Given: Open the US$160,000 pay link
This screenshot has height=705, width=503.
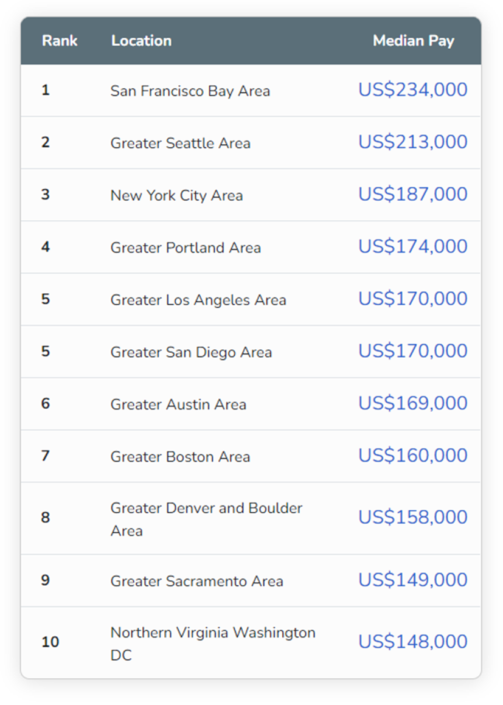Looking at the screenshot, I should [412, 456].
